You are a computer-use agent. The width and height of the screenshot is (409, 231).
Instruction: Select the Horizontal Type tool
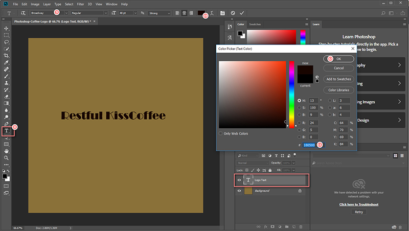tap(7, 131)
